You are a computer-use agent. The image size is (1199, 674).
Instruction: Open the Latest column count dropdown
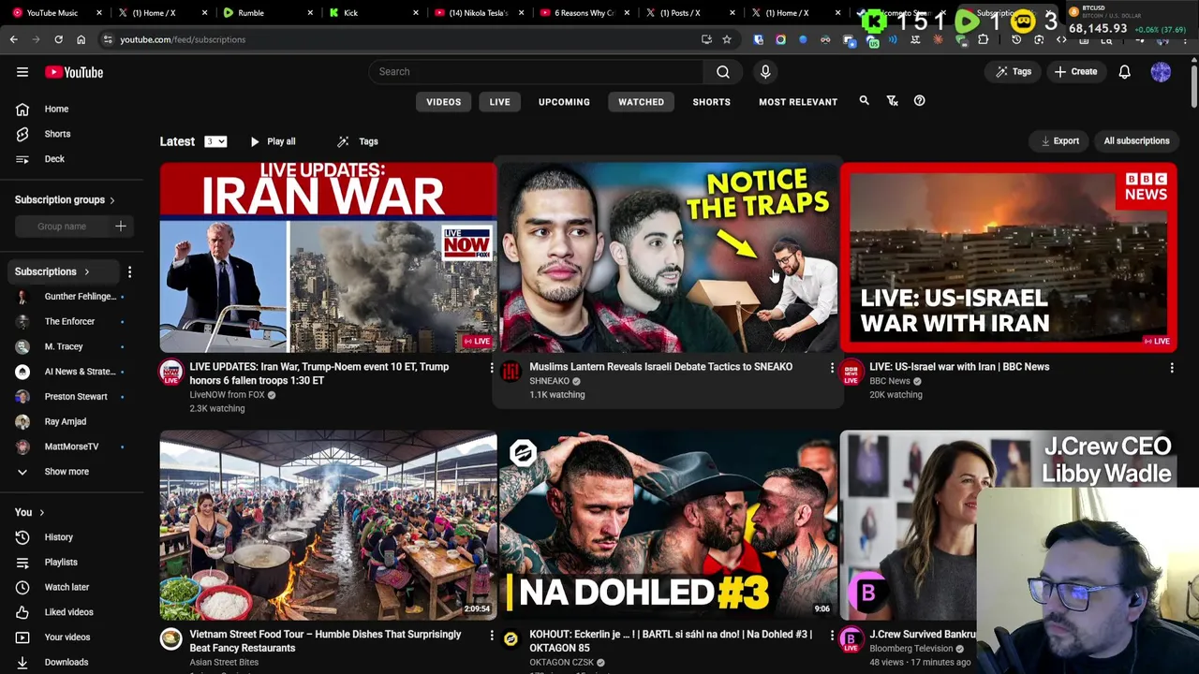[215, 141]
